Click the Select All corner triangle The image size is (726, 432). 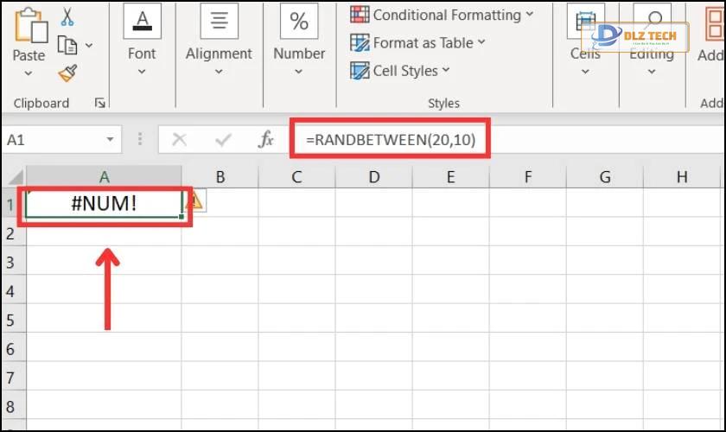(14, 177)
